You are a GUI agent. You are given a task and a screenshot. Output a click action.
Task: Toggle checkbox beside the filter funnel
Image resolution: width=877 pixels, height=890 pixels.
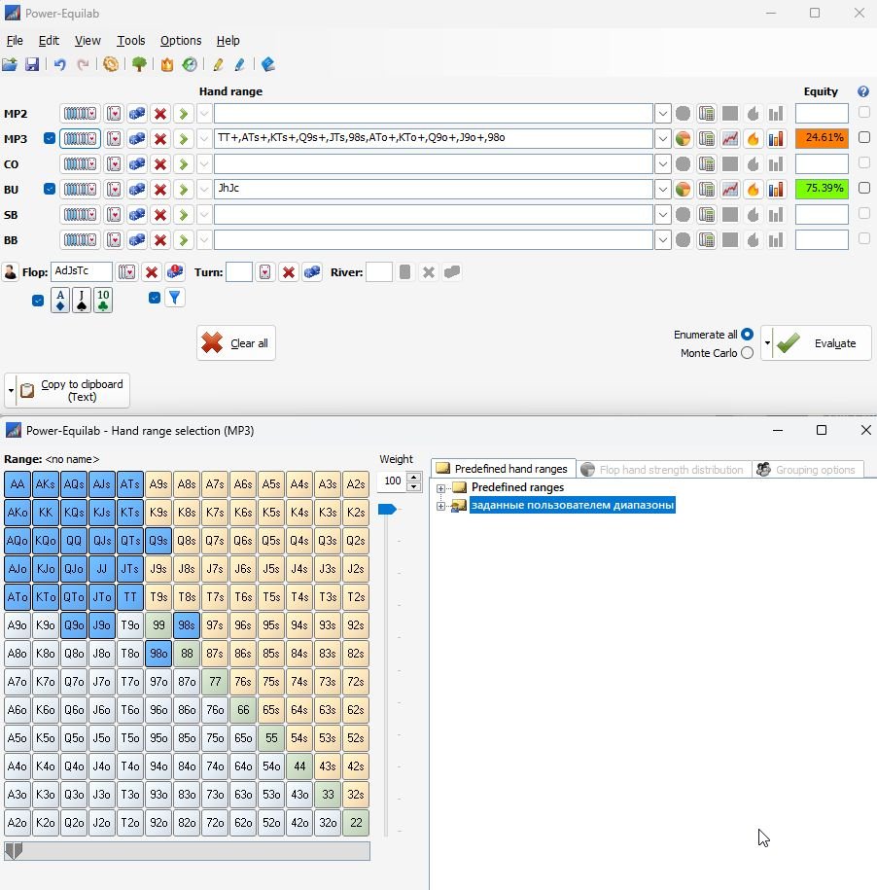(x=155, y=298)
